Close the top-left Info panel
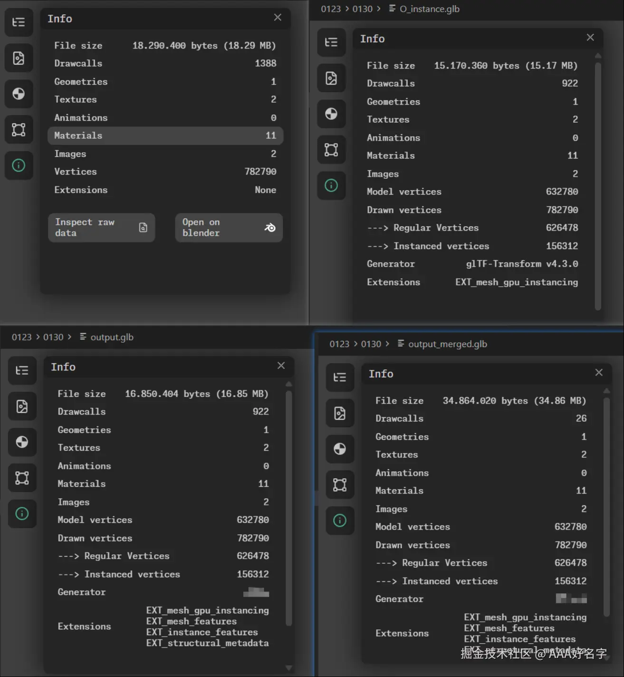624x677 pixels. click(278, 18)
